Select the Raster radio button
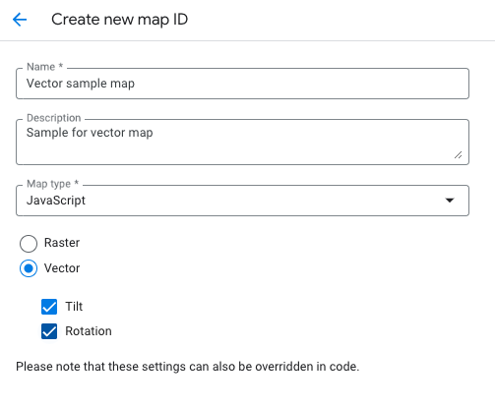The height and width of the screenshot is (407, 495). pyautogui.click(x=29, y=244)
